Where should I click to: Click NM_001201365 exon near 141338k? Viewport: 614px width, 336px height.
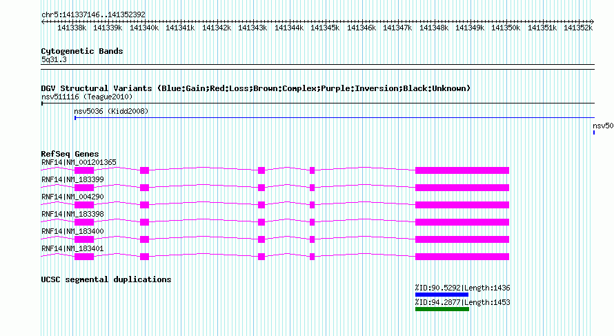(x=84, y=170)
